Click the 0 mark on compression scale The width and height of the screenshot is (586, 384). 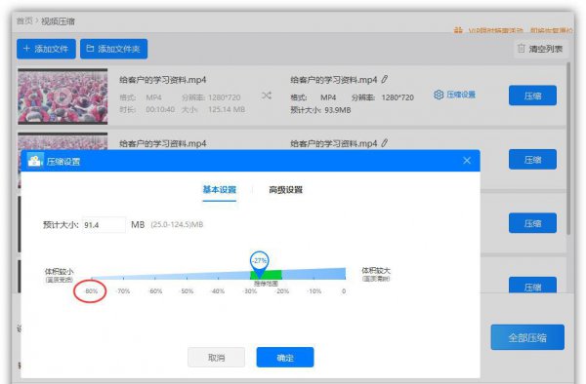click(344, 291)
